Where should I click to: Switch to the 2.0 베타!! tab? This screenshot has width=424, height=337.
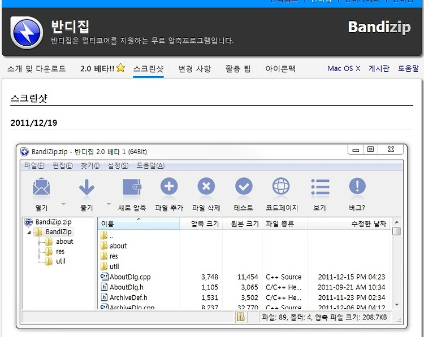click(97, 69)
